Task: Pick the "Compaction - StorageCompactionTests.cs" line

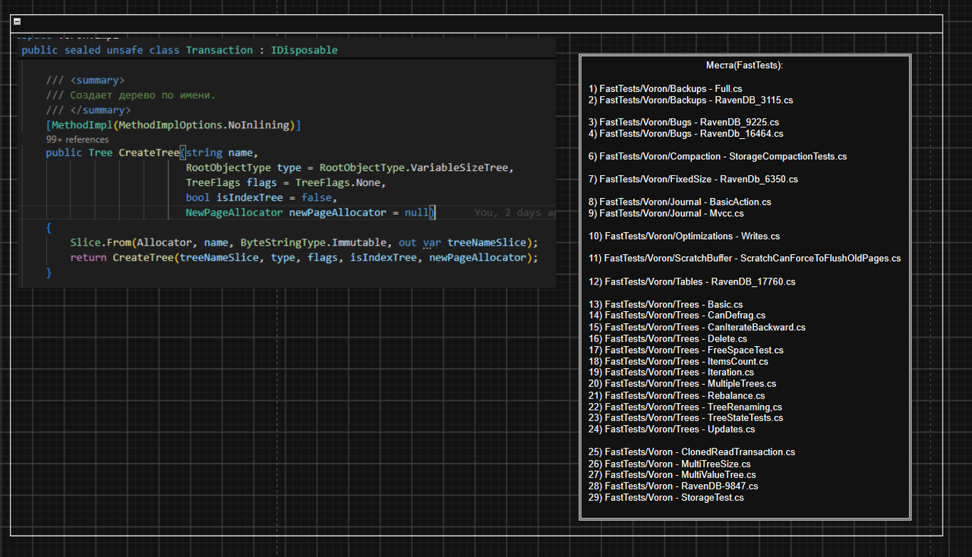Action: pos(718,156)
